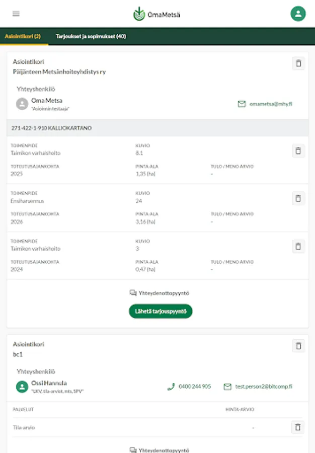Screen dimensions: 315x453
Task: Click Ossi Hannula contact avatar
Action: [x=22, y=387]
